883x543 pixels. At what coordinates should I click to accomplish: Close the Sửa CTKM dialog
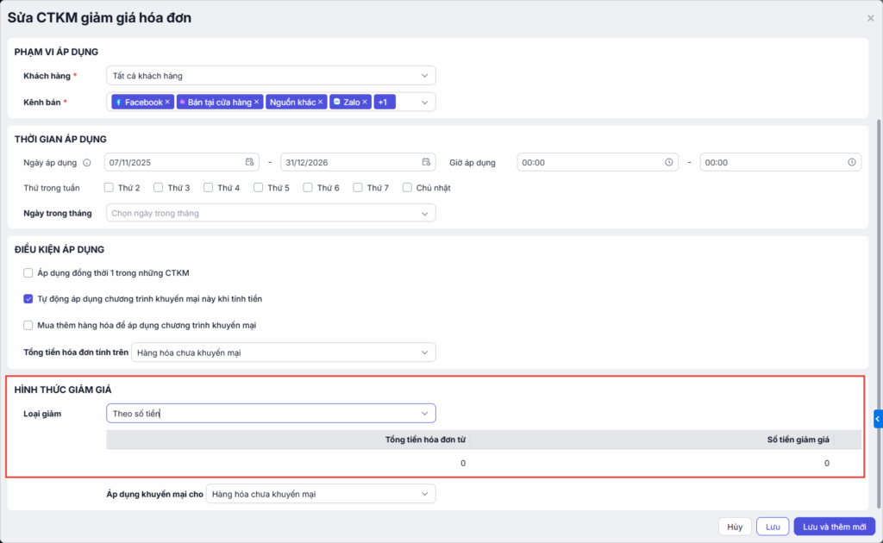(870, 18)
